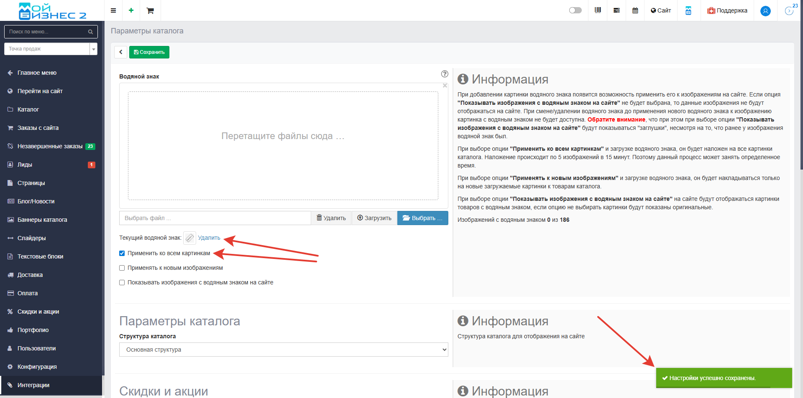This screenshot has width=803, height=398.
Task: Click the blue 'Выбрать ...' file button
Action: click(x=422, y=218)
